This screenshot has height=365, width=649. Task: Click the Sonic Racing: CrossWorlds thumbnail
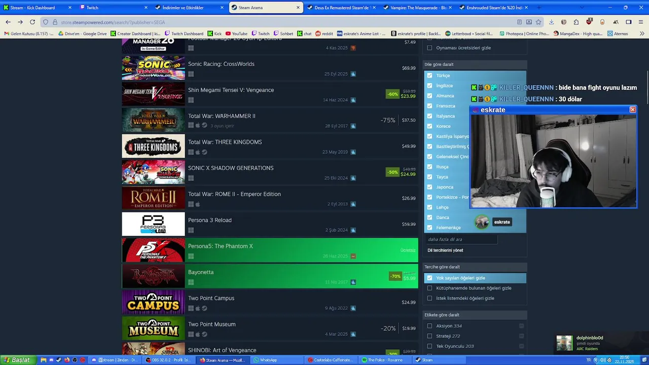click(x=153, y=68)
